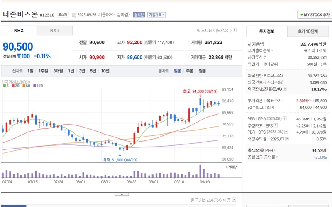The height and width of the screenshot is (207, 332).
Task: Click the green 5-day moving average legend
Action: pos(6,86)
